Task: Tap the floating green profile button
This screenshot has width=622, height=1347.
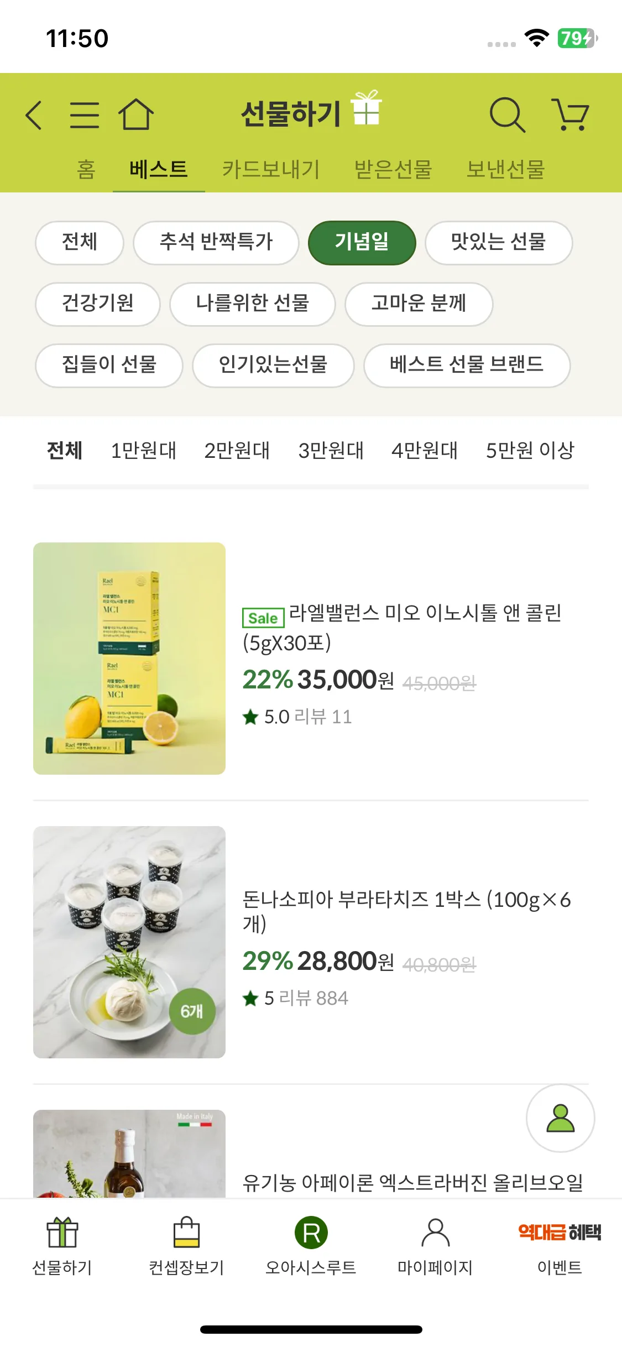Action: click(560, 1118)
